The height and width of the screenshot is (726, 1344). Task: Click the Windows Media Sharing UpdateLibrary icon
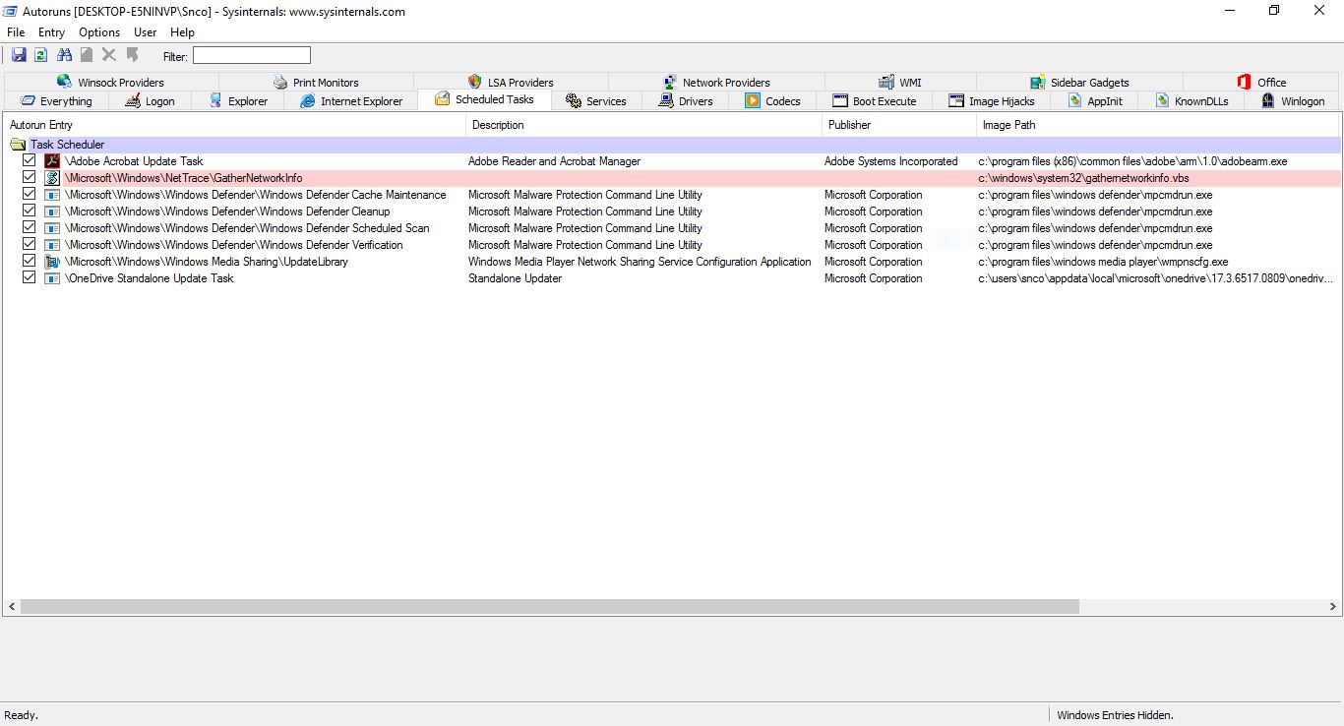52,262
